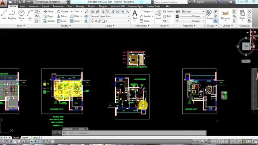258x145 pixels.
Task: Open object color ByLayer dropdown
Action: [192, 12]
